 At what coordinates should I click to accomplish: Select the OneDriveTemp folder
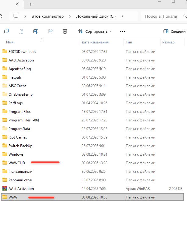click(92, 94)
